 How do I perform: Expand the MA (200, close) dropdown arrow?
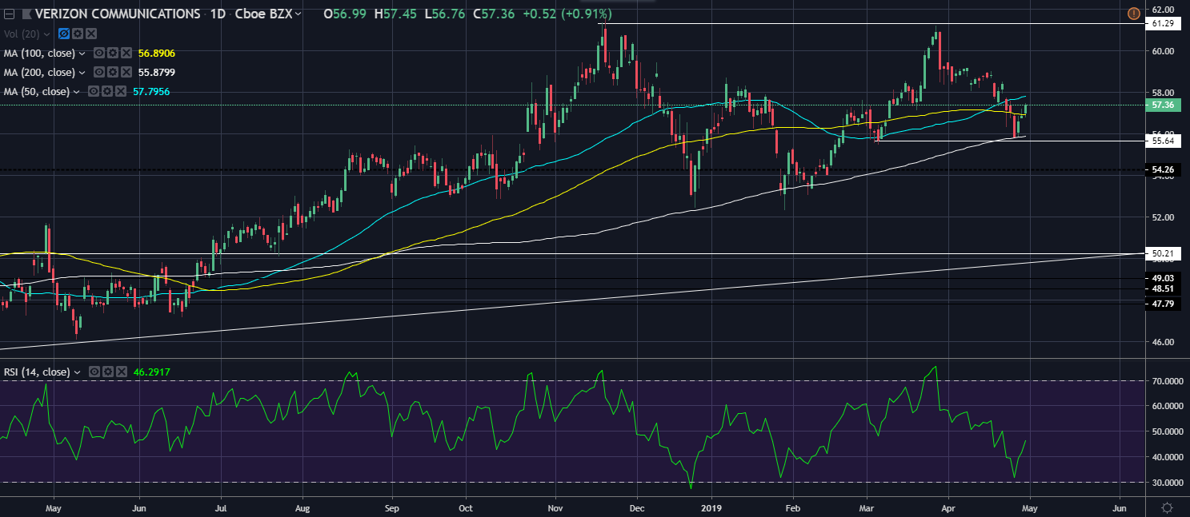82,72
